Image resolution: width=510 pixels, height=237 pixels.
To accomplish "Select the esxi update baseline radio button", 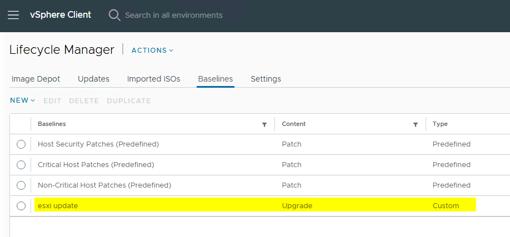I will pyautogui.click(x=21, y=206).
